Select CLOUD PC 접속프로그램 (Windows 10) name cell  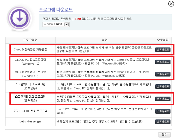click(30, 62)
